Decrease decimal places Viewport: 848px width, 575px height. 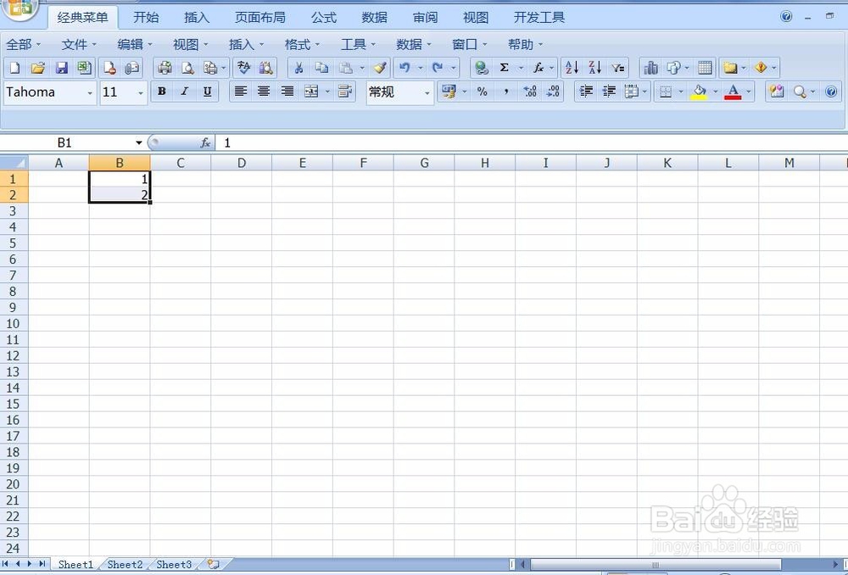[553, 92]
